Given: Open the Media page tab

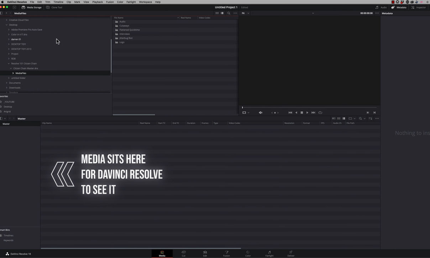Looking at the screenshot, I should click(162, 253).
